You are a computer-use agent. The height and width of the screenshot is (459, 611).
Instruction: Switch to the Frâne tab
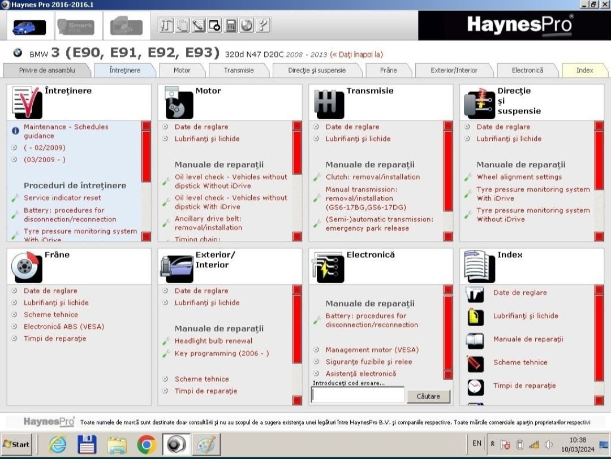389,71
